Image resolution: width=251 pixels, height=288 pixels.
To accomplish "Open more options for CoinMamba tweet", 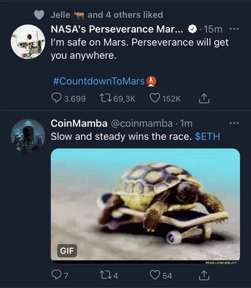I will point(235,123).
